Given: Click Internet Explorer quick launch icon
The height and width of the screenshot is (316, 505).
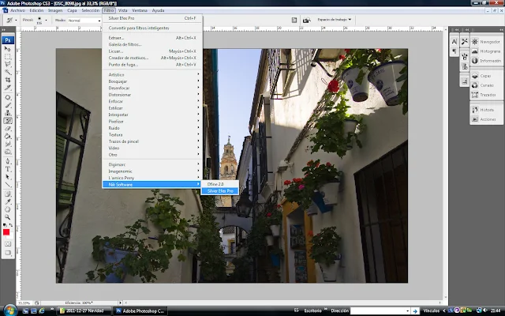Looking at the screenshot, I should 42,310.
